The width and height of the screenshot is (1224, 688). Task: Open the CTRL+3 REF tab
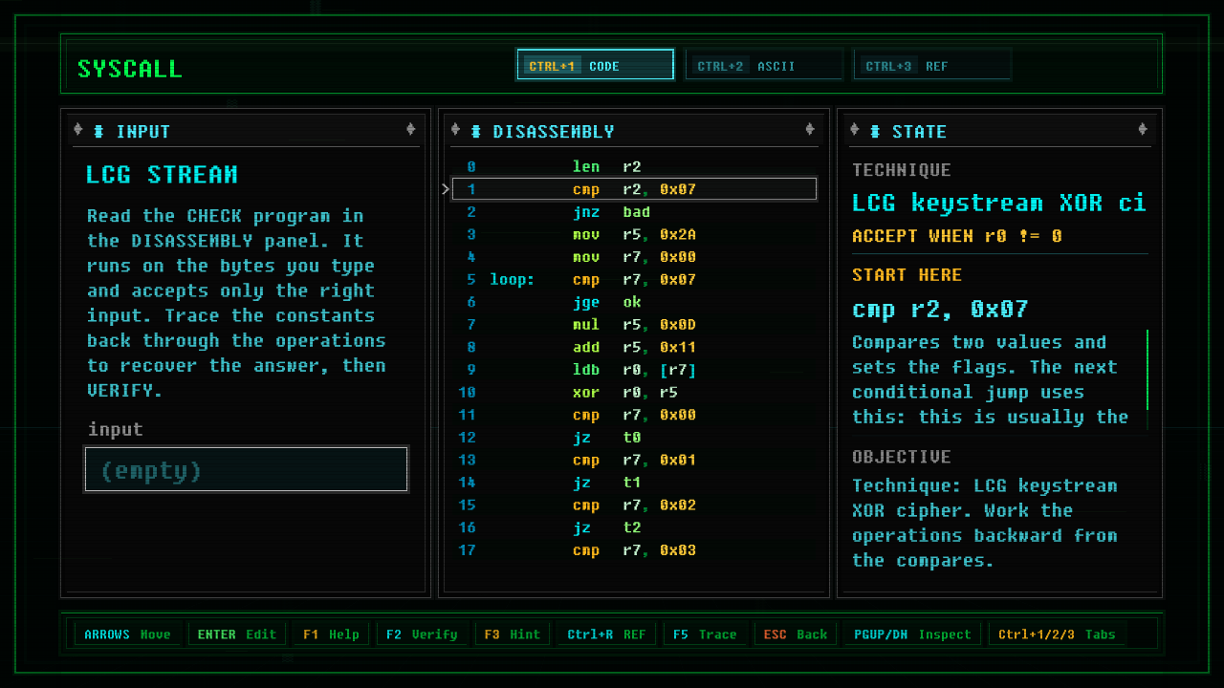pyautogui.click(x=932, y=65)
